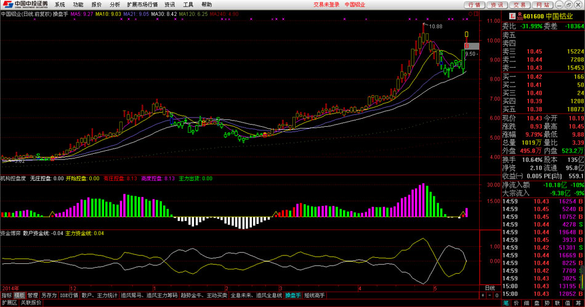Select the 全息未来、追风全息线 template tab
This screenshot has height=307, width=585.
click(x=256, y=295)
